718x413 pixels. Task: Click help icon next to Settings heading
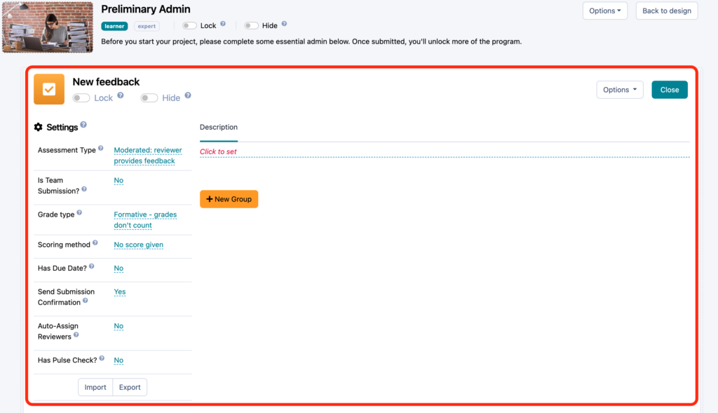pos(83,125)
